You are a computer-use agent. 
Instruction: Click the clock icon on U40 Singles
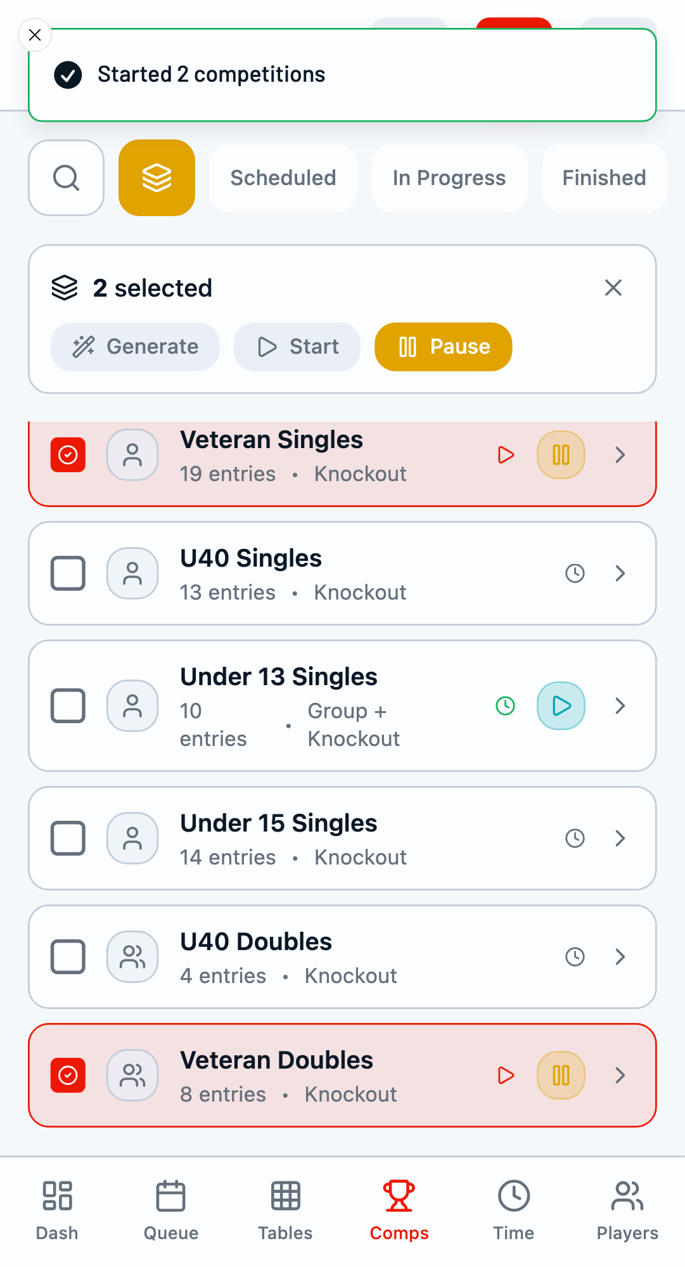(x=575, y=574)
